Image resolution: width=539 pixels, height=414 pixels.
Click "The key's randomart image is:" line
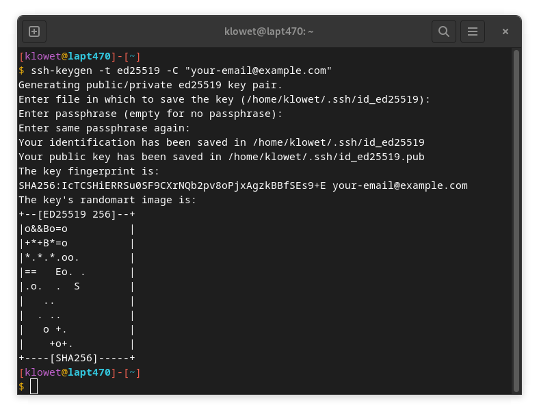point(107,200)
